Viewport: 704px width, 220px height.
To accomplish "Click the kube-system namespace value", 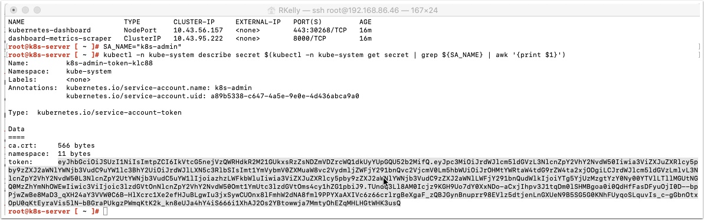I will (89, 71).
